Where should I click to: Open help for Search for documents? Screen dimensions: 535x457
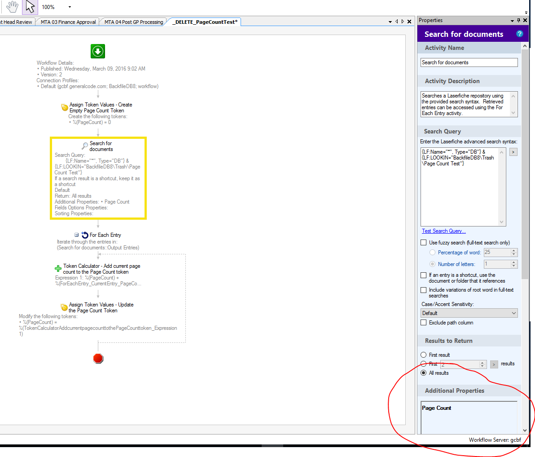pyautogui.click(x=519, y=34)
